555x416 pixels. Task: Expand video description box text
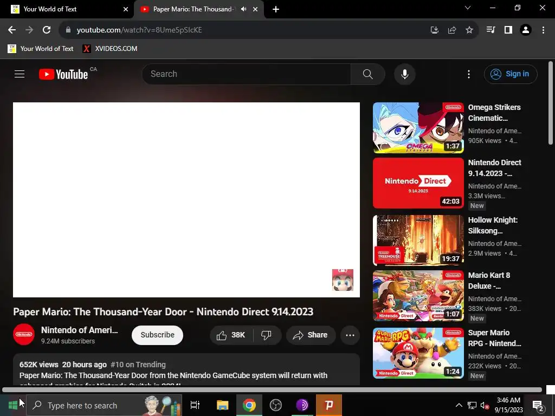186,369
